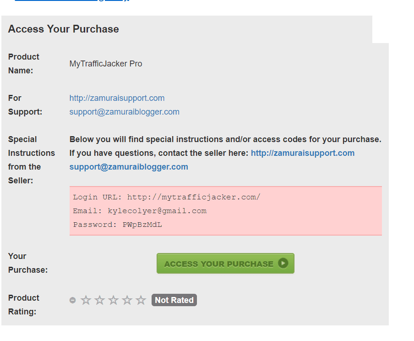Click bold support@zamuraiblogger.com in Special Instructions
Image resolution: width=414 pixels, height=341 pixels.
(x=129, y=167)
